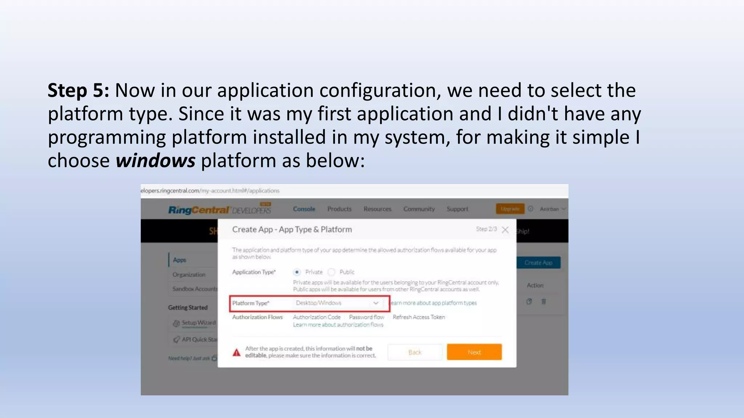
Task: Click the Upgrade button
Action: [510, 209]
